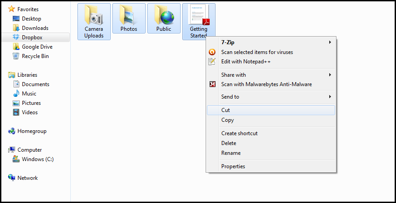This screenshot has height=203, width=396.
Task: Click the Computer icon in the sidebar
Action: point(12,149)
